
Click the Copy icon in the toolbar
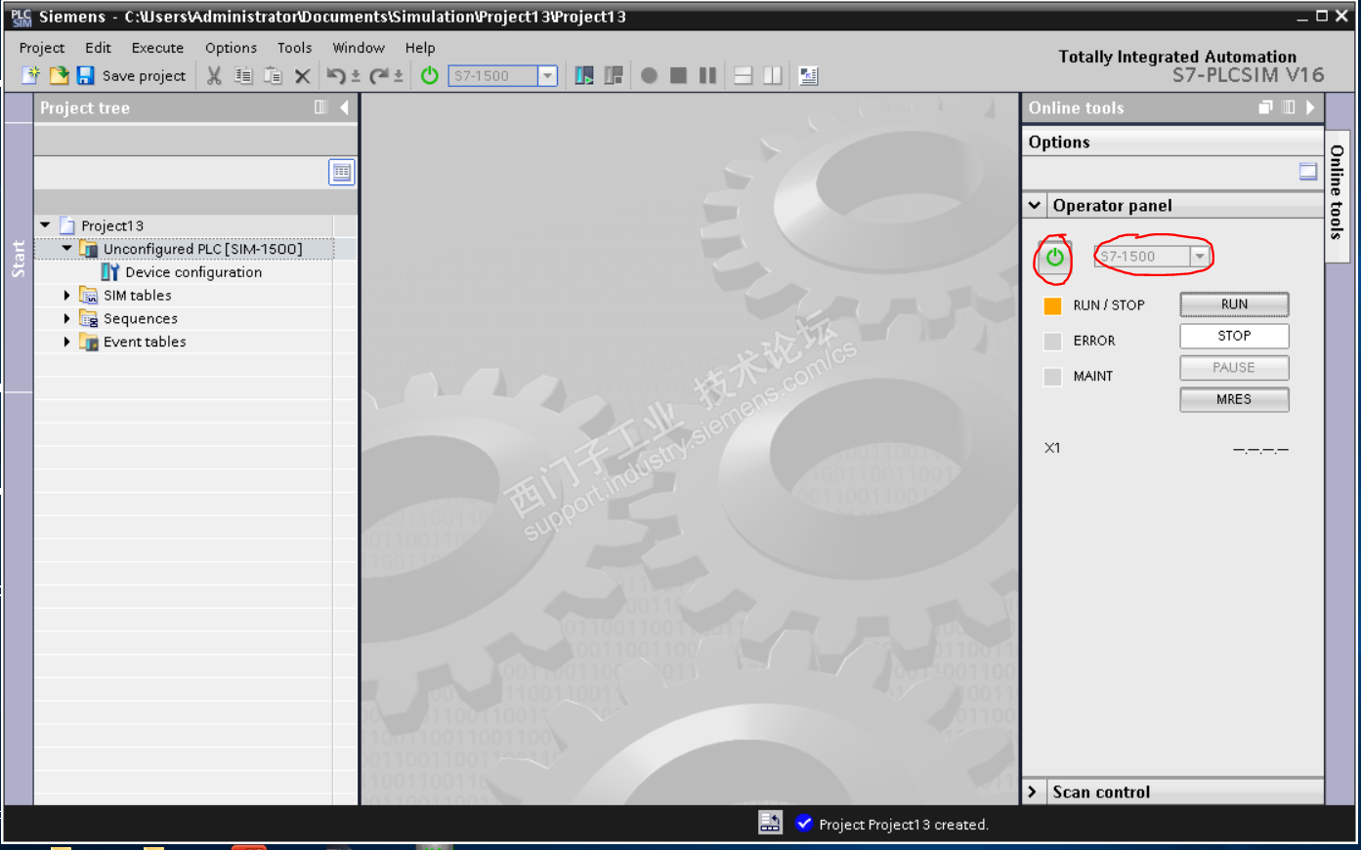244,75
